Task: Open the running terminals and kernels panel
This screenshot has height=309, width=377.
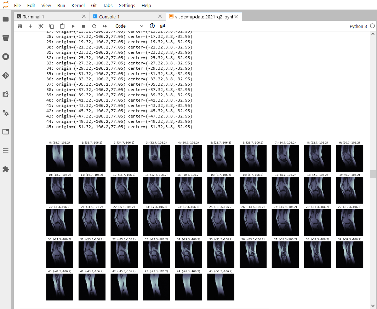Action: pyautogui.click(x=6, y=57)
